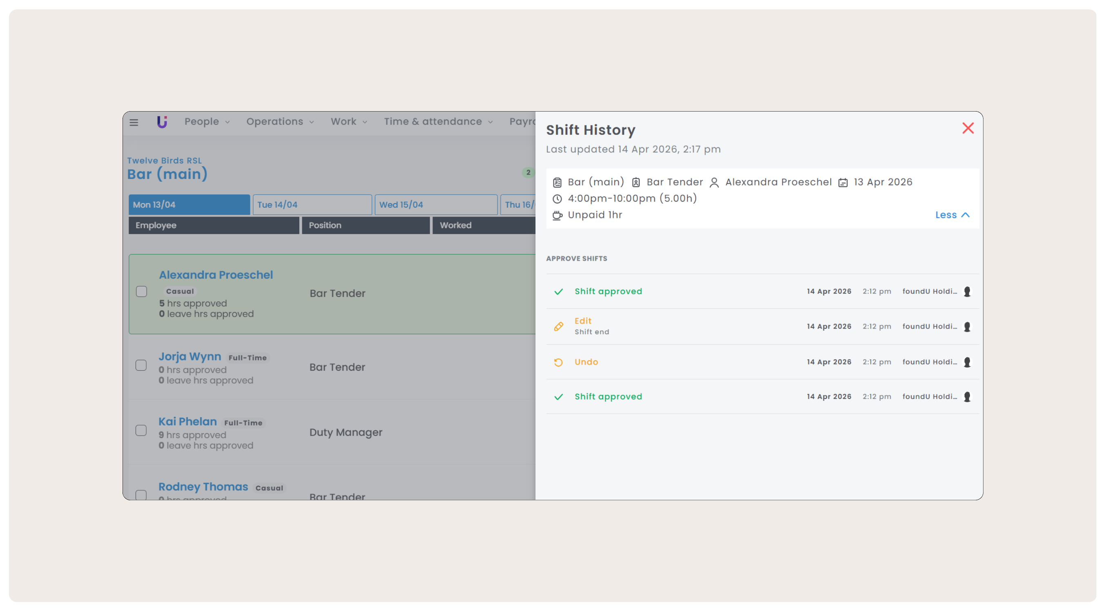Click the foundU logo icon
The height and width of the screenshot is (613, 1106).
(162, 122)
